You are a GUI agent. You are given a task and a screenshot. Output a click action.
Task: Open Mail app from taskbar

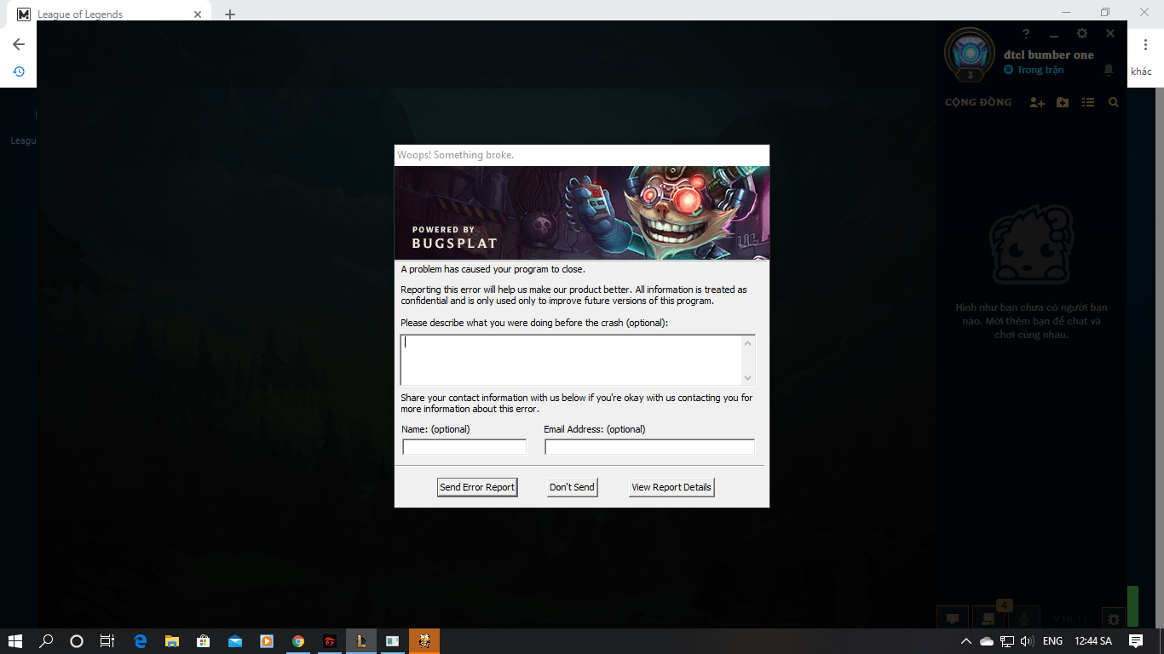coord(234,641)
